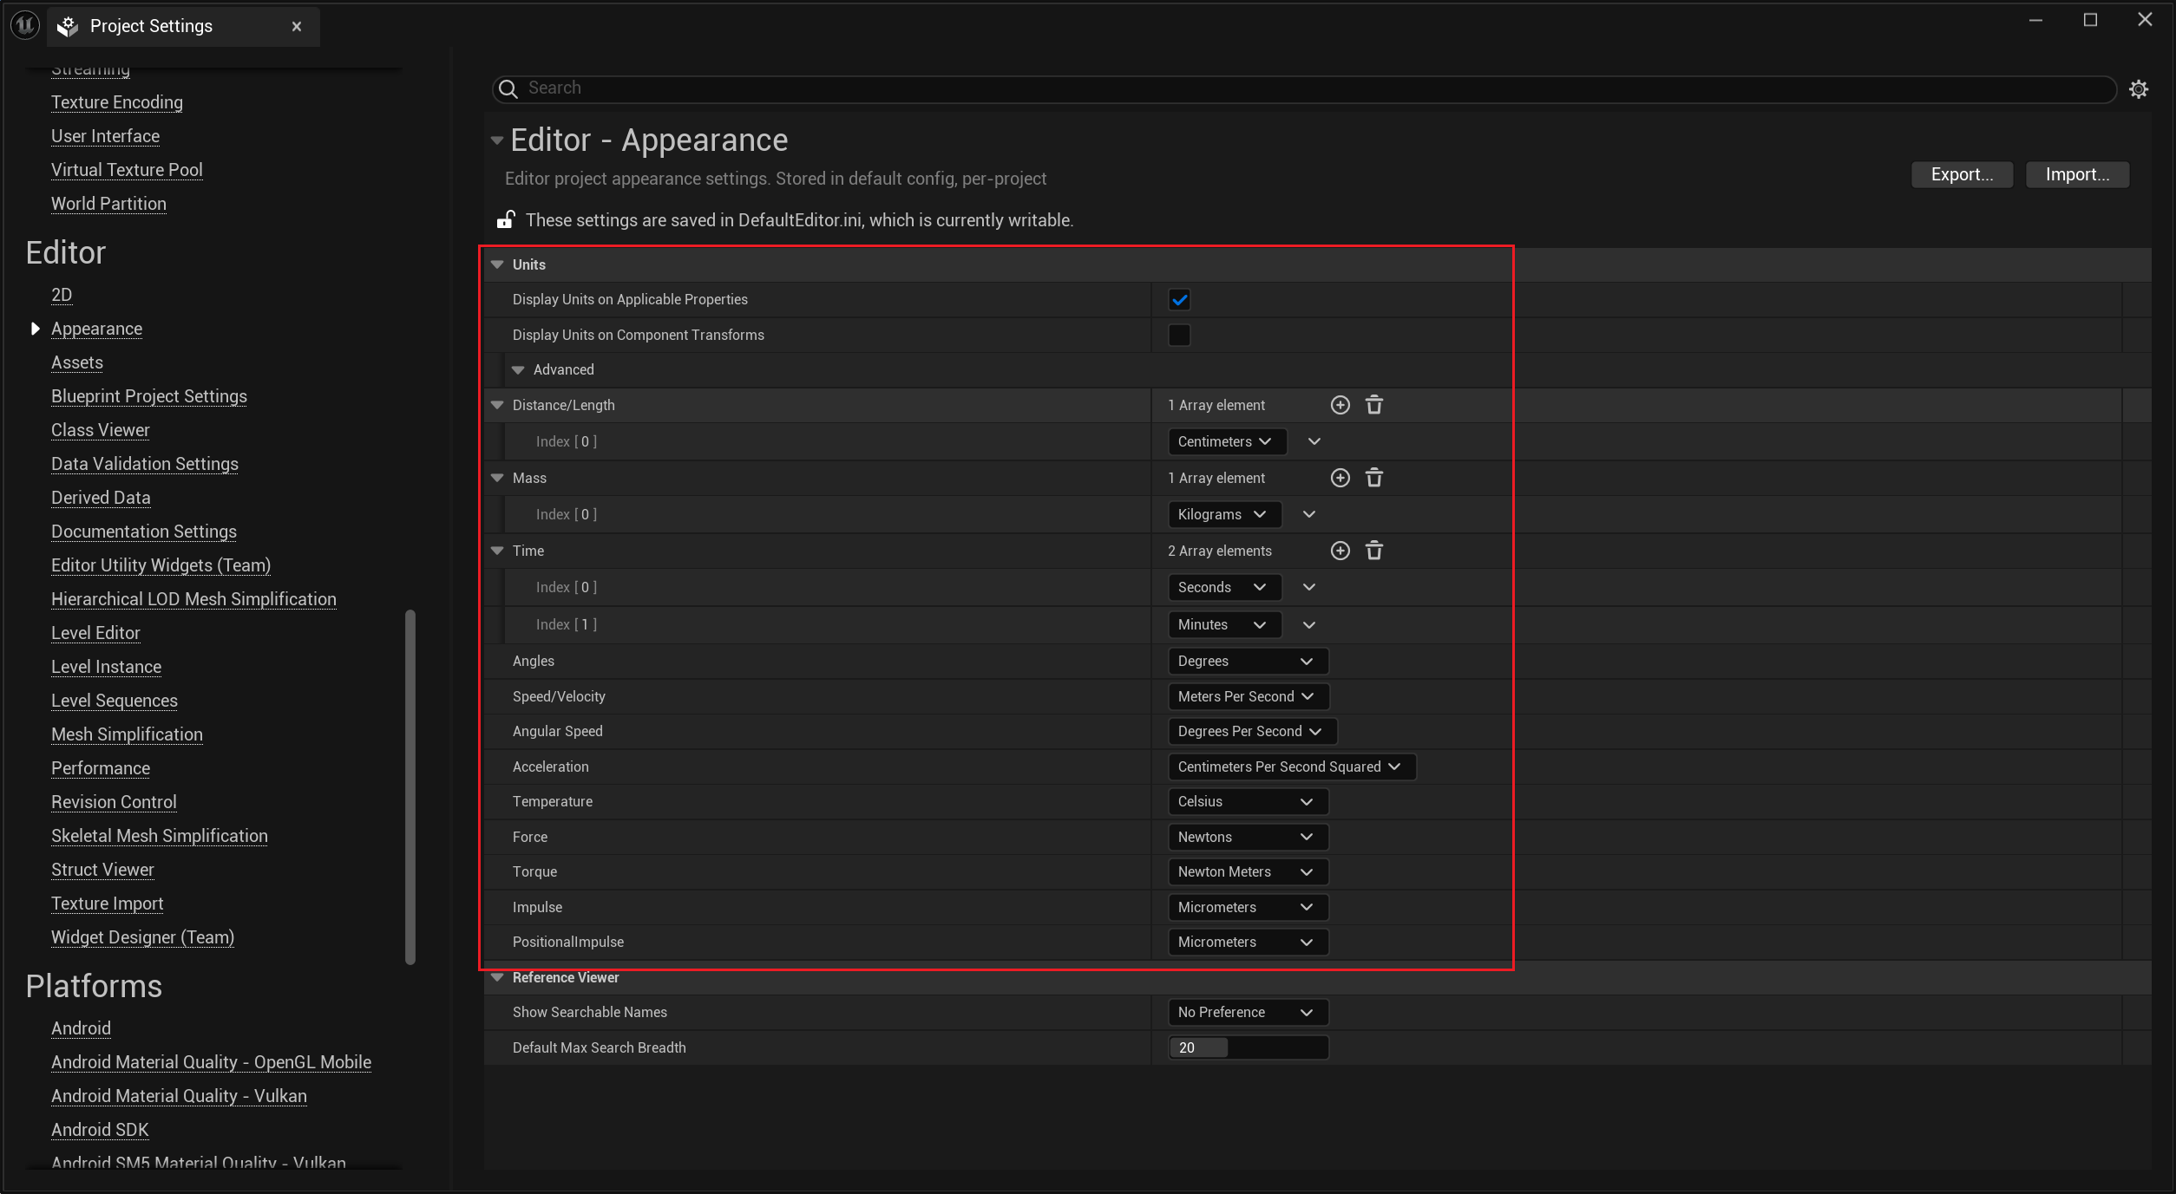The image size is (2176, 1194).
Task: Enable Display Units on Component Transforms
Action: point(1179,335)
